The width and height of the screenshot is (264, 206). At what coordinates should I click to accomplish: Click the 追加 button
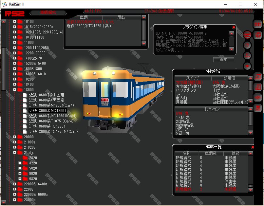pyautogui.click(x=223, y=60)
